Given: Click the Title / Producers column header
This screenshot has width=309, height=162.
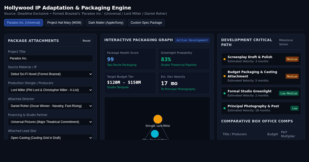Looking at the screenshot, I should point(235,134).
